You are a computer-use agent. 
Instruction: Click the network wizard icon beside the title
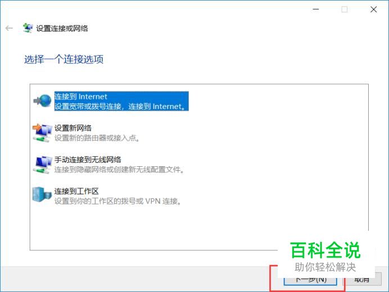point(28,28)
